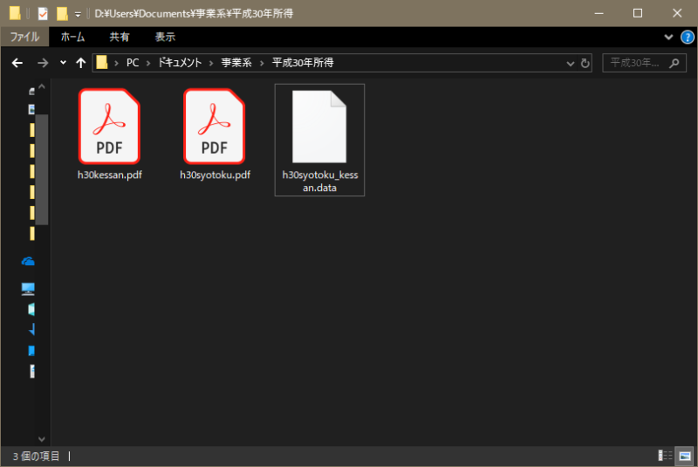This screenshot has height=467, width=698.
Task: Click the folder icon in address bar
Action: [x=102, y=62]
